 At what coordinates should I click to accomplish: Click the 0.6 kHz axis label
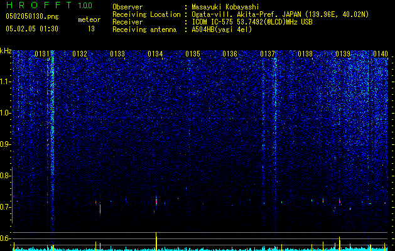click(x=4, y=238)
